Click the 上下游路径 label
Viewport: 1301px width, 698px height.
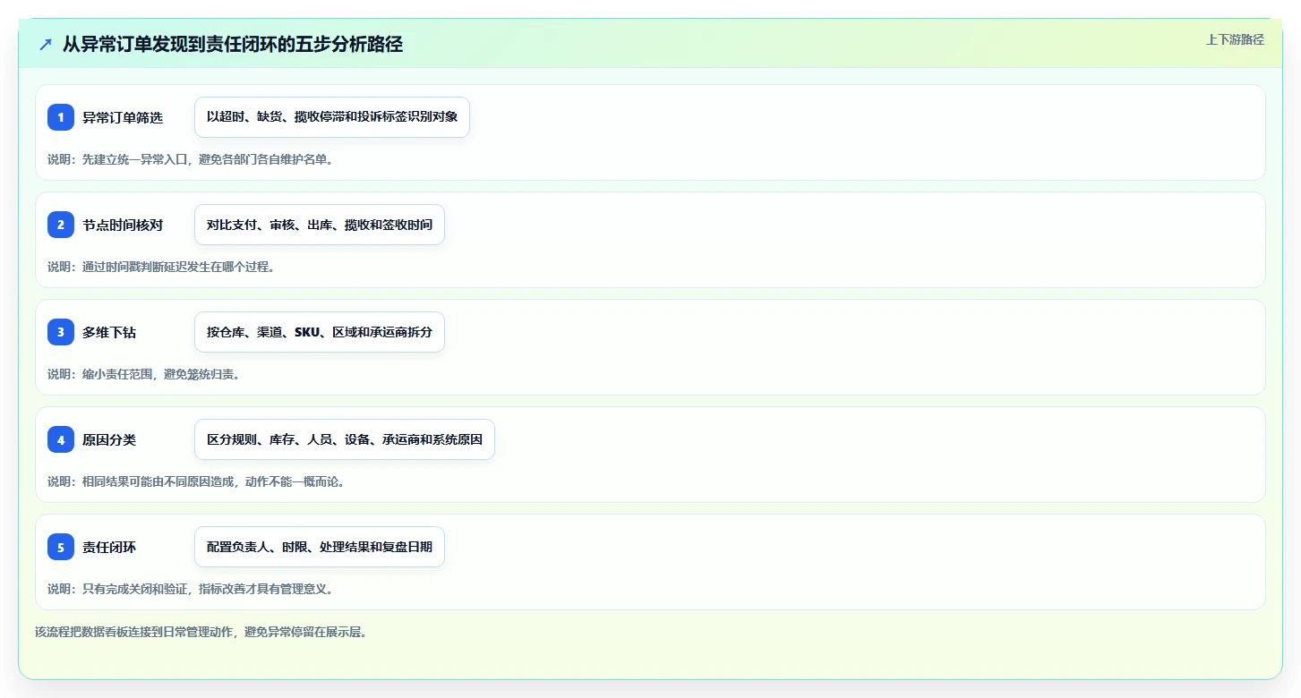1235,39
